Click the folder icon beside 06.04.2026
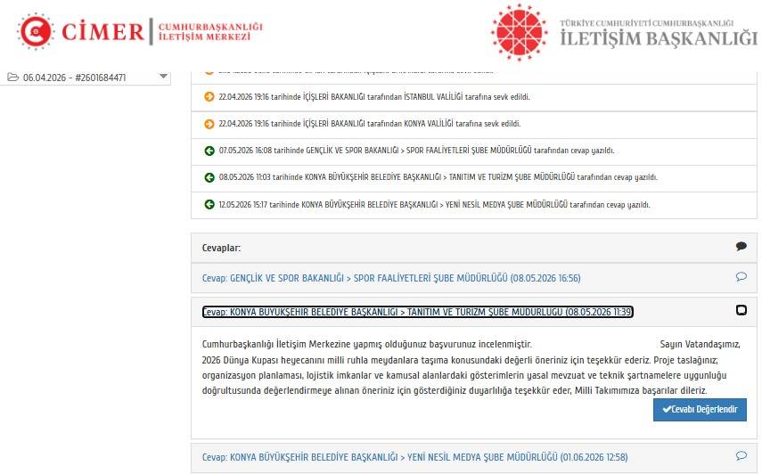The width and height of the screenshot is (762, 474). click(x=13, y=78)
